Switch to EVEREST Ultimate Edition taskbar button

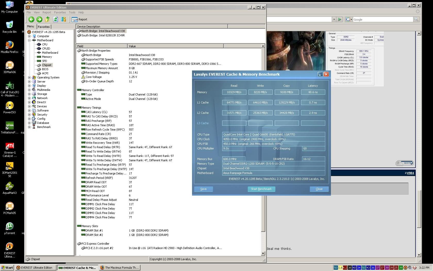click(35, 268)
